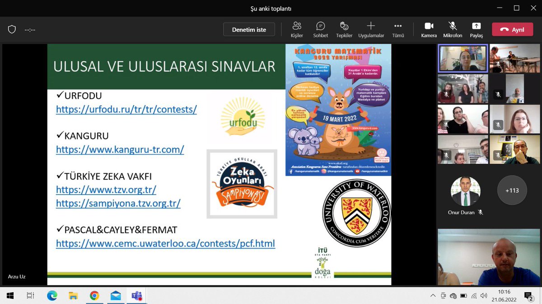
Task: Leave the meeting with Ayrıl button
Action: coord(512,30)
